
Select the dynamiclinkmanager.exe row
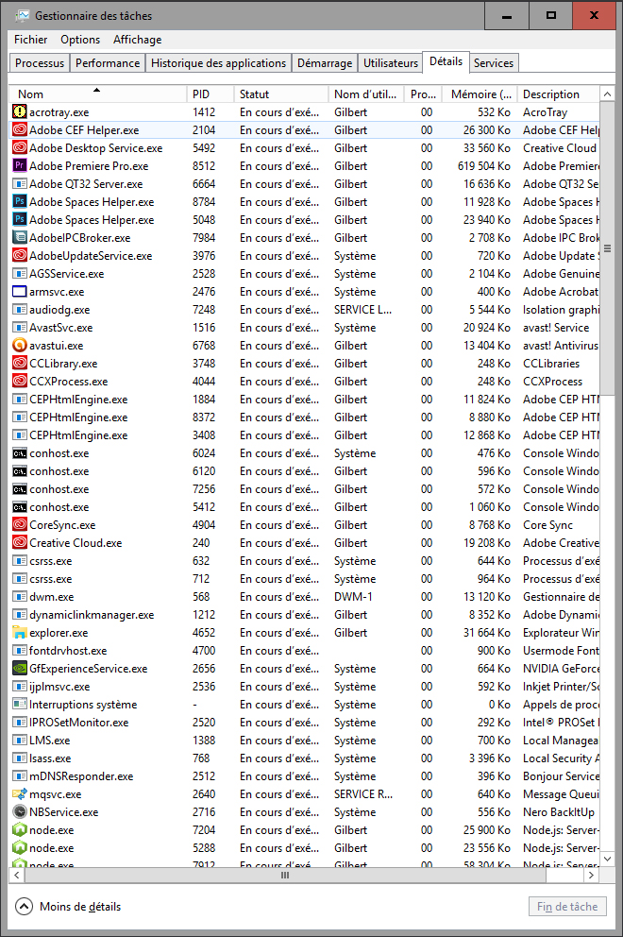point(305,614)
